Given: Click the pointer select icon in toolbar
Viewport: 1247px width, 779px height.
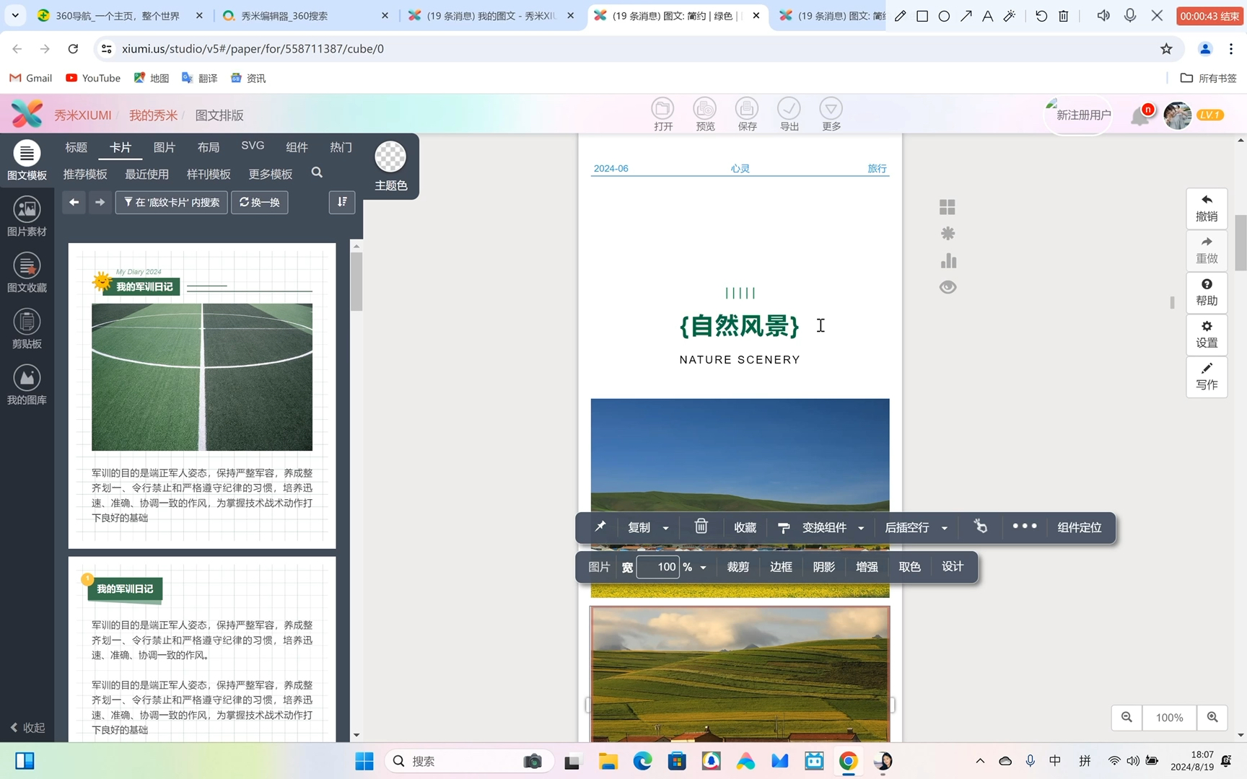Looking at the screenshot, I should [x=980, y=527].
